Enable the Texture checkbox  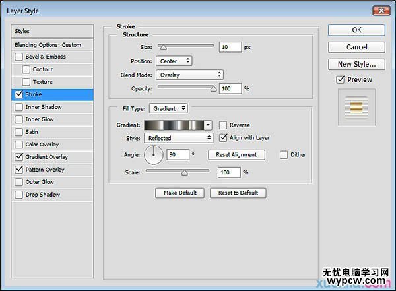click(x=26, y=82)
